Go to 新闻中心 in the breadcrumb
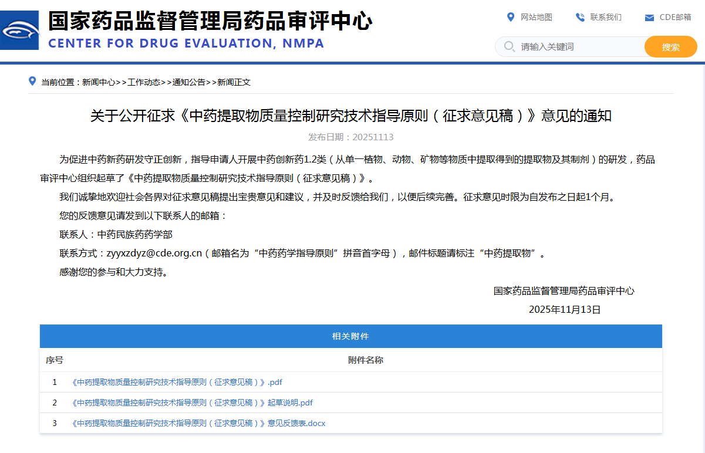The width and height of the screenshot is (705, 453). pyautogui.click(x=99, y=82)
